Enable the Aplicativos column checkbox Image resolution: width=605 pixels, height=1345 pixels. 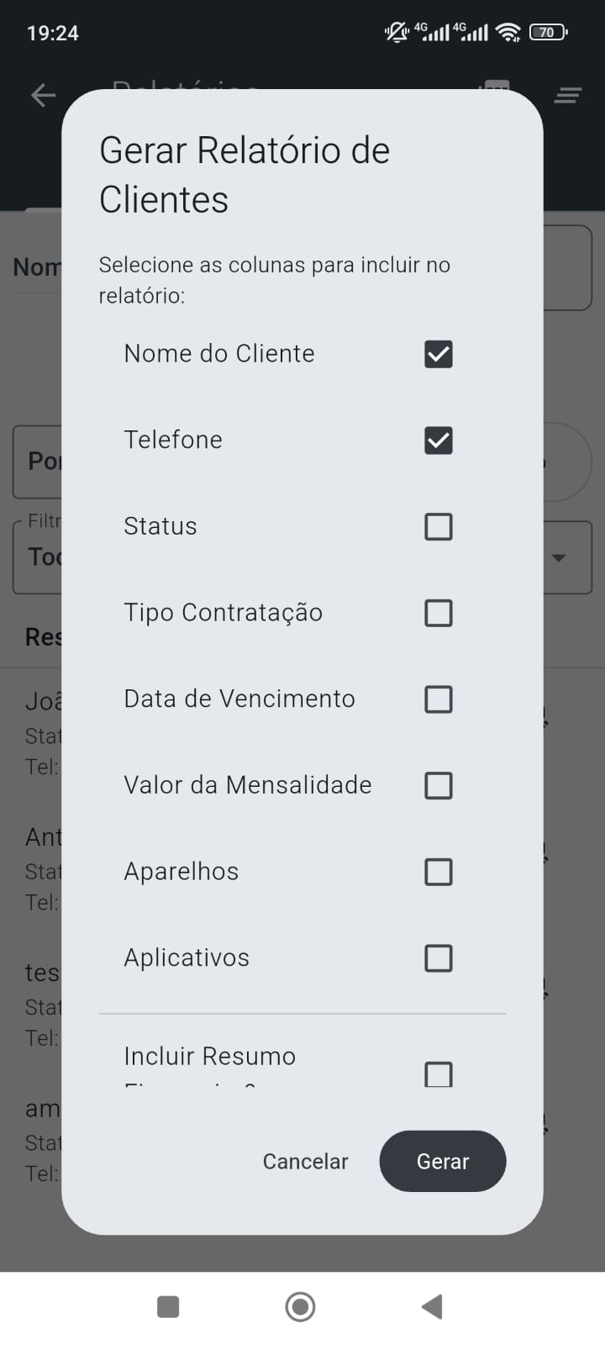point(439,958)
